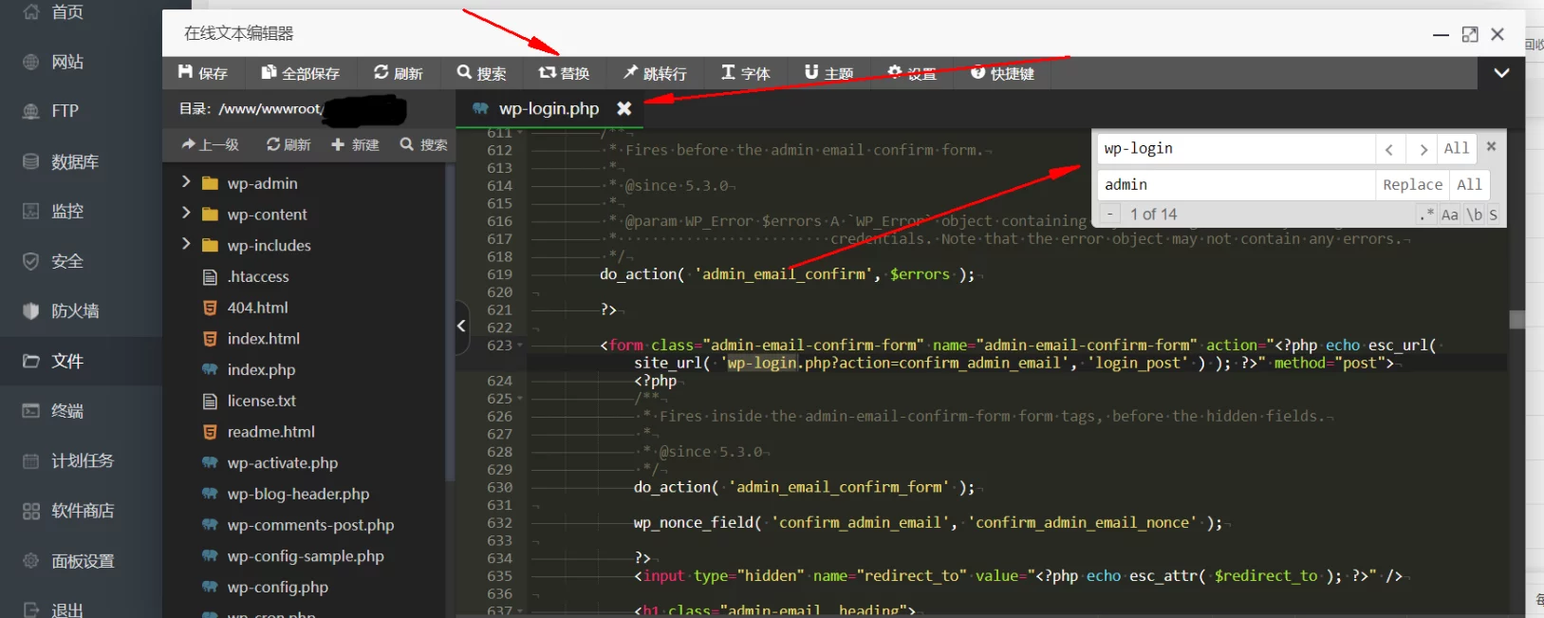Close the find and replace panel
This screenshot has height=618, width=1544.
pyautogui.click(x=1491, y=146)
